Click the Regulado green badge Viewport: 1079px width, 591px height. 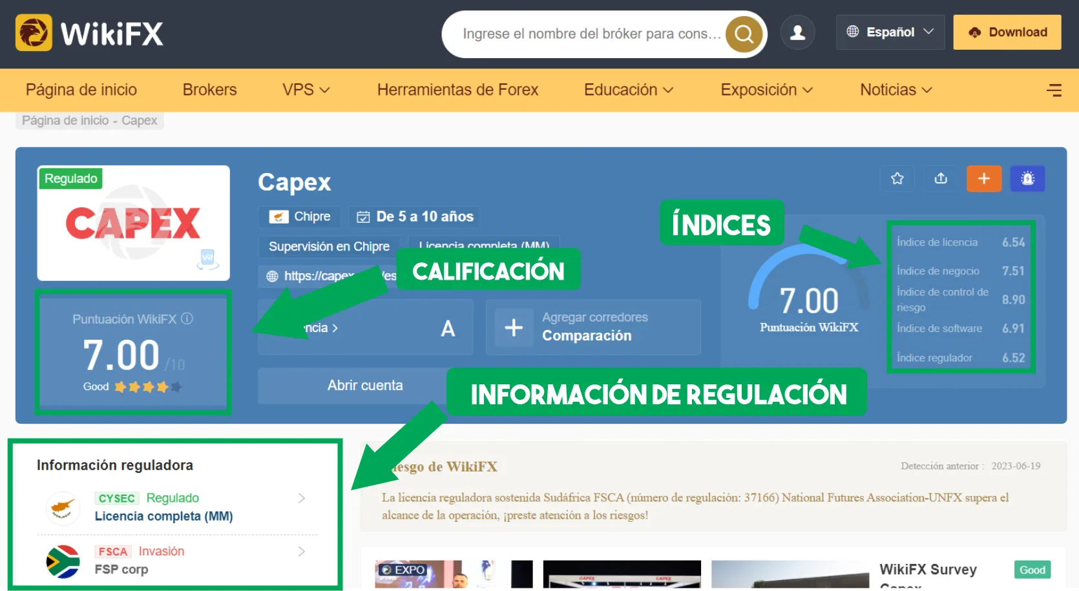click(71, 178)
